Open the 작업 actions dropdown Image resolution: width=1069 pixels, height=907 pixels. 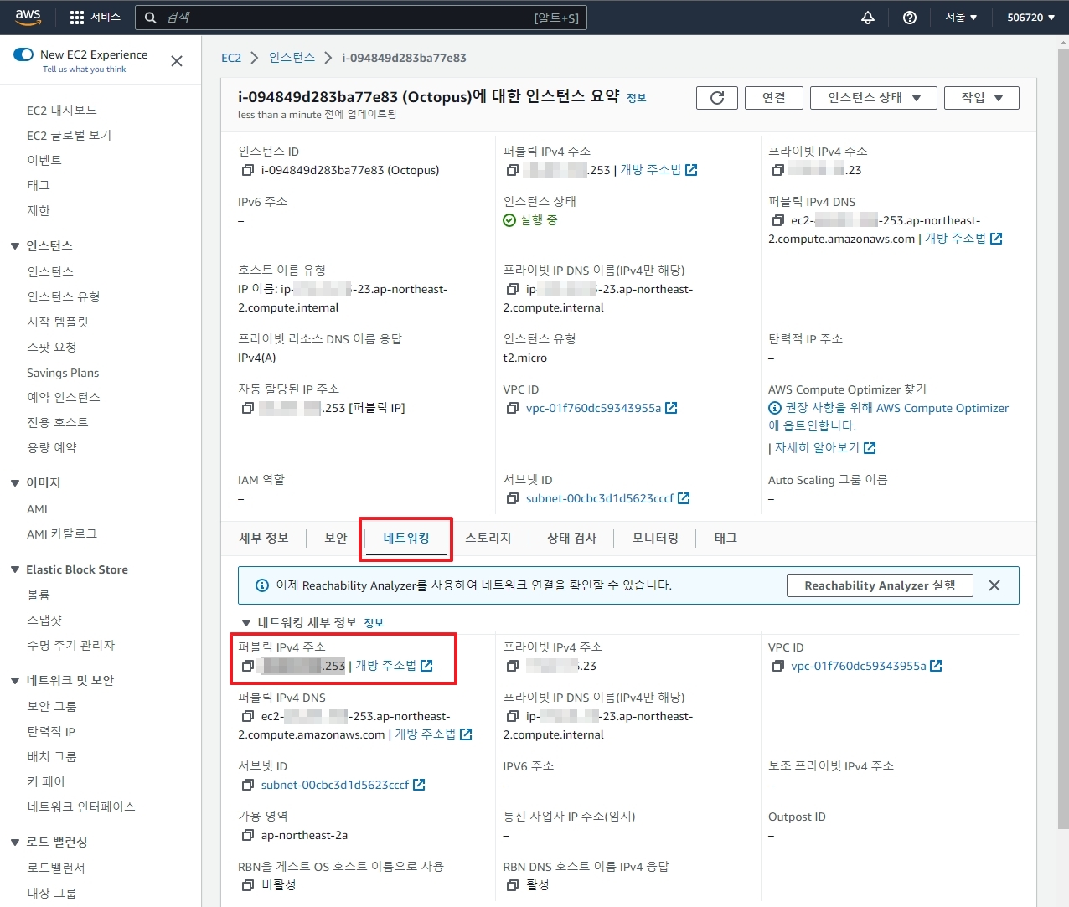click(x=982, y=98)
